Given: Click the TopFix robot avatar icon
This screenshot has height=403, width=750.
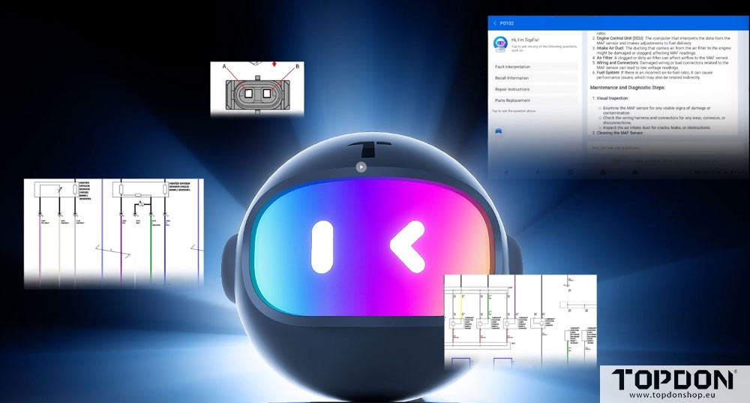Looking at the screenshot, I should pos(500,44).
